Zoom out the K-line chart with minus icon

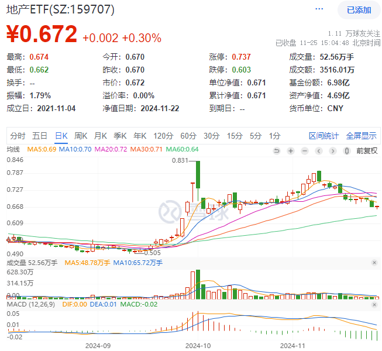305,151
